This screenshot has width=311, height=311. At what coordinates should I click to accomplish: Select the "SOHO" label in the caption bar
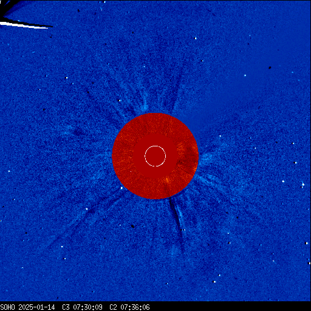7,307
